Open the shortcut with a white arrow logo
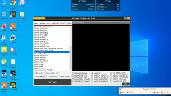 (x=4, y=40)
